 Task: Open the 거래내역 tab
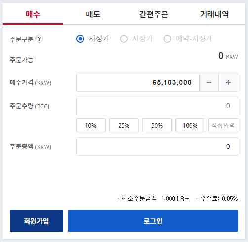pyautogui.click(x=214, y=14)
